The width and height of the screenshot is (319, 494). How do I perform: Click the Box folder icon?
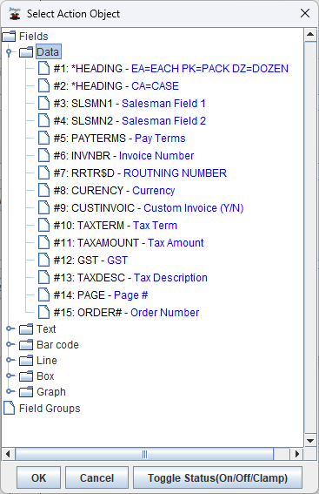coord(26,376)
